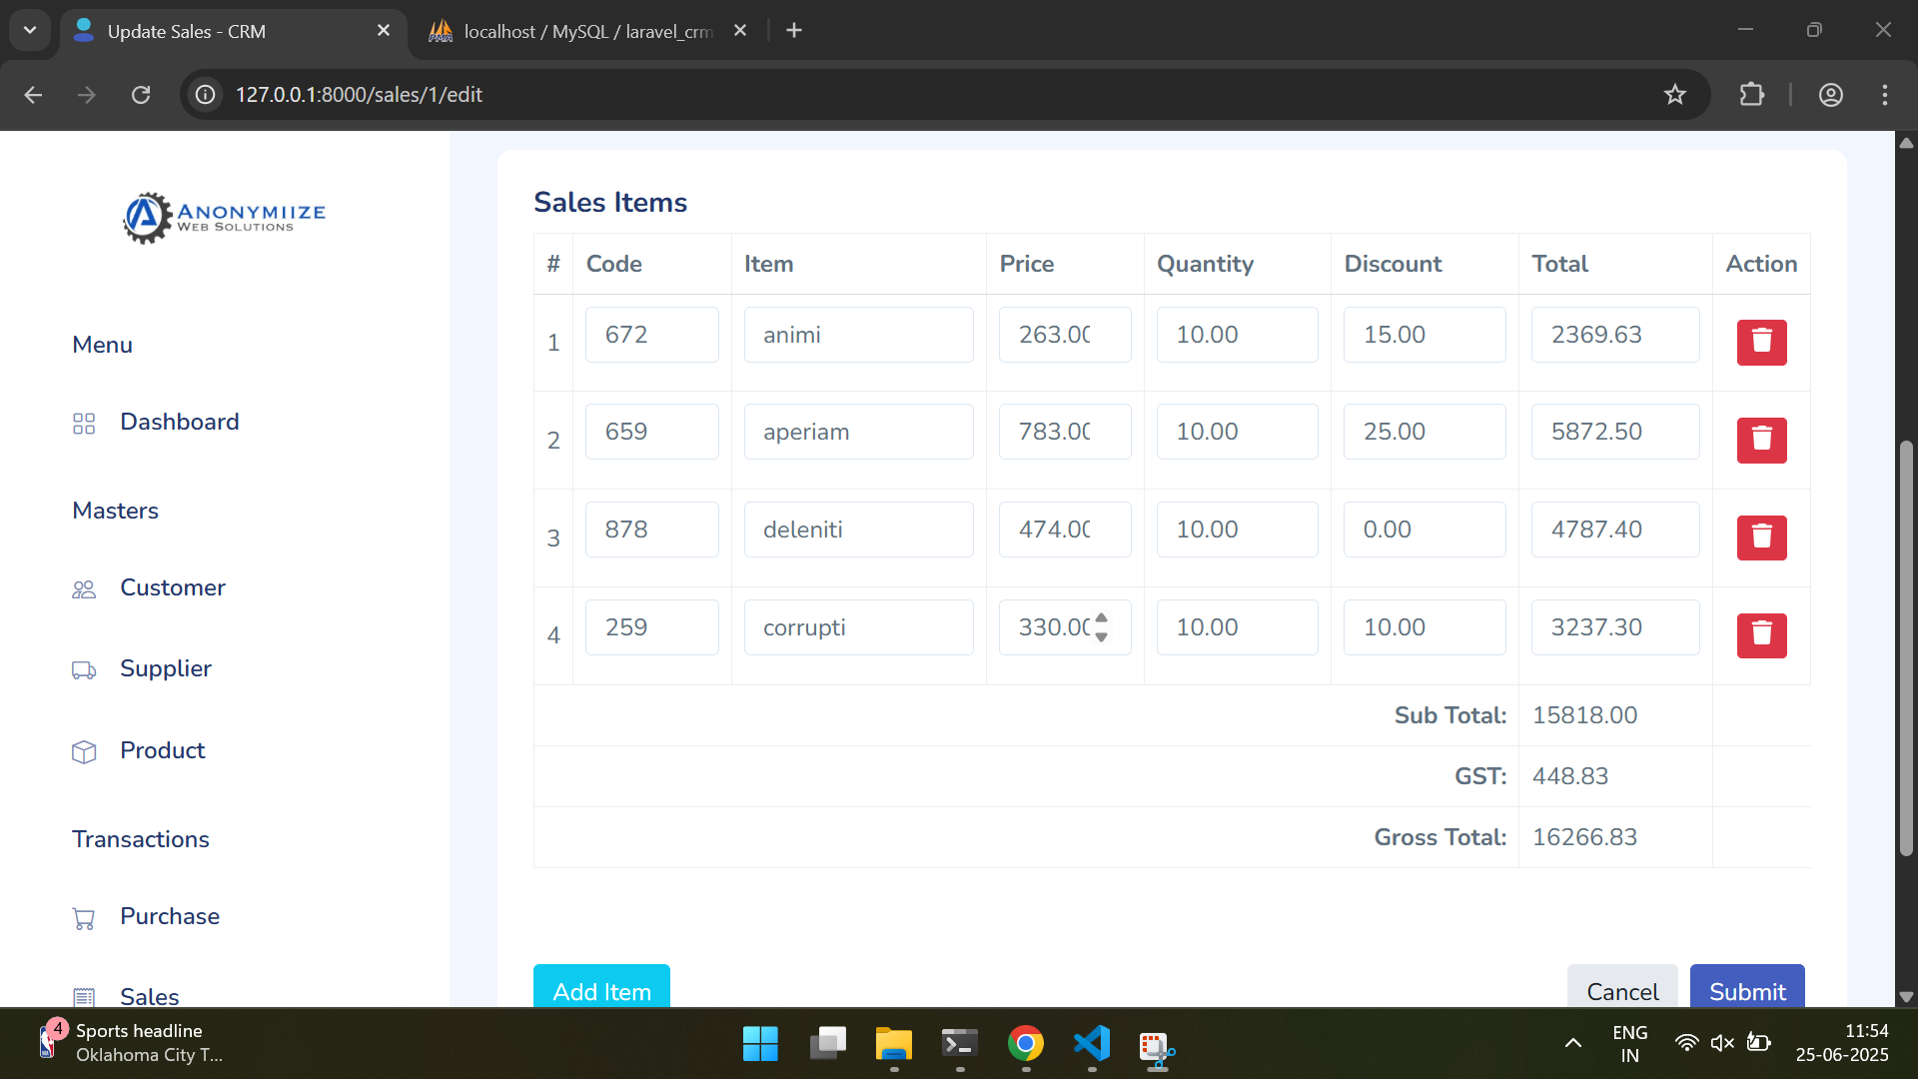This screenshot has height=1079, width=1918.
Task: Click the Customer people icon in the sidebar
Action: [x=84, y=589]
